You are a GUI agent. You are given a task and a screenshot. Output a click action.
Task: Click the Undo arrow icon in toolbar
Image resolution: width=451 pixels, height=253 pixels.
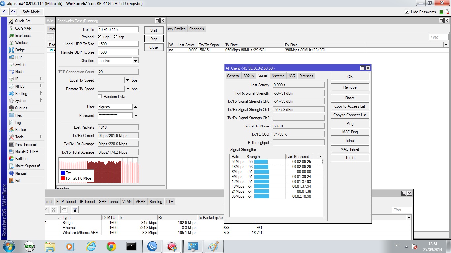[5, 12]
